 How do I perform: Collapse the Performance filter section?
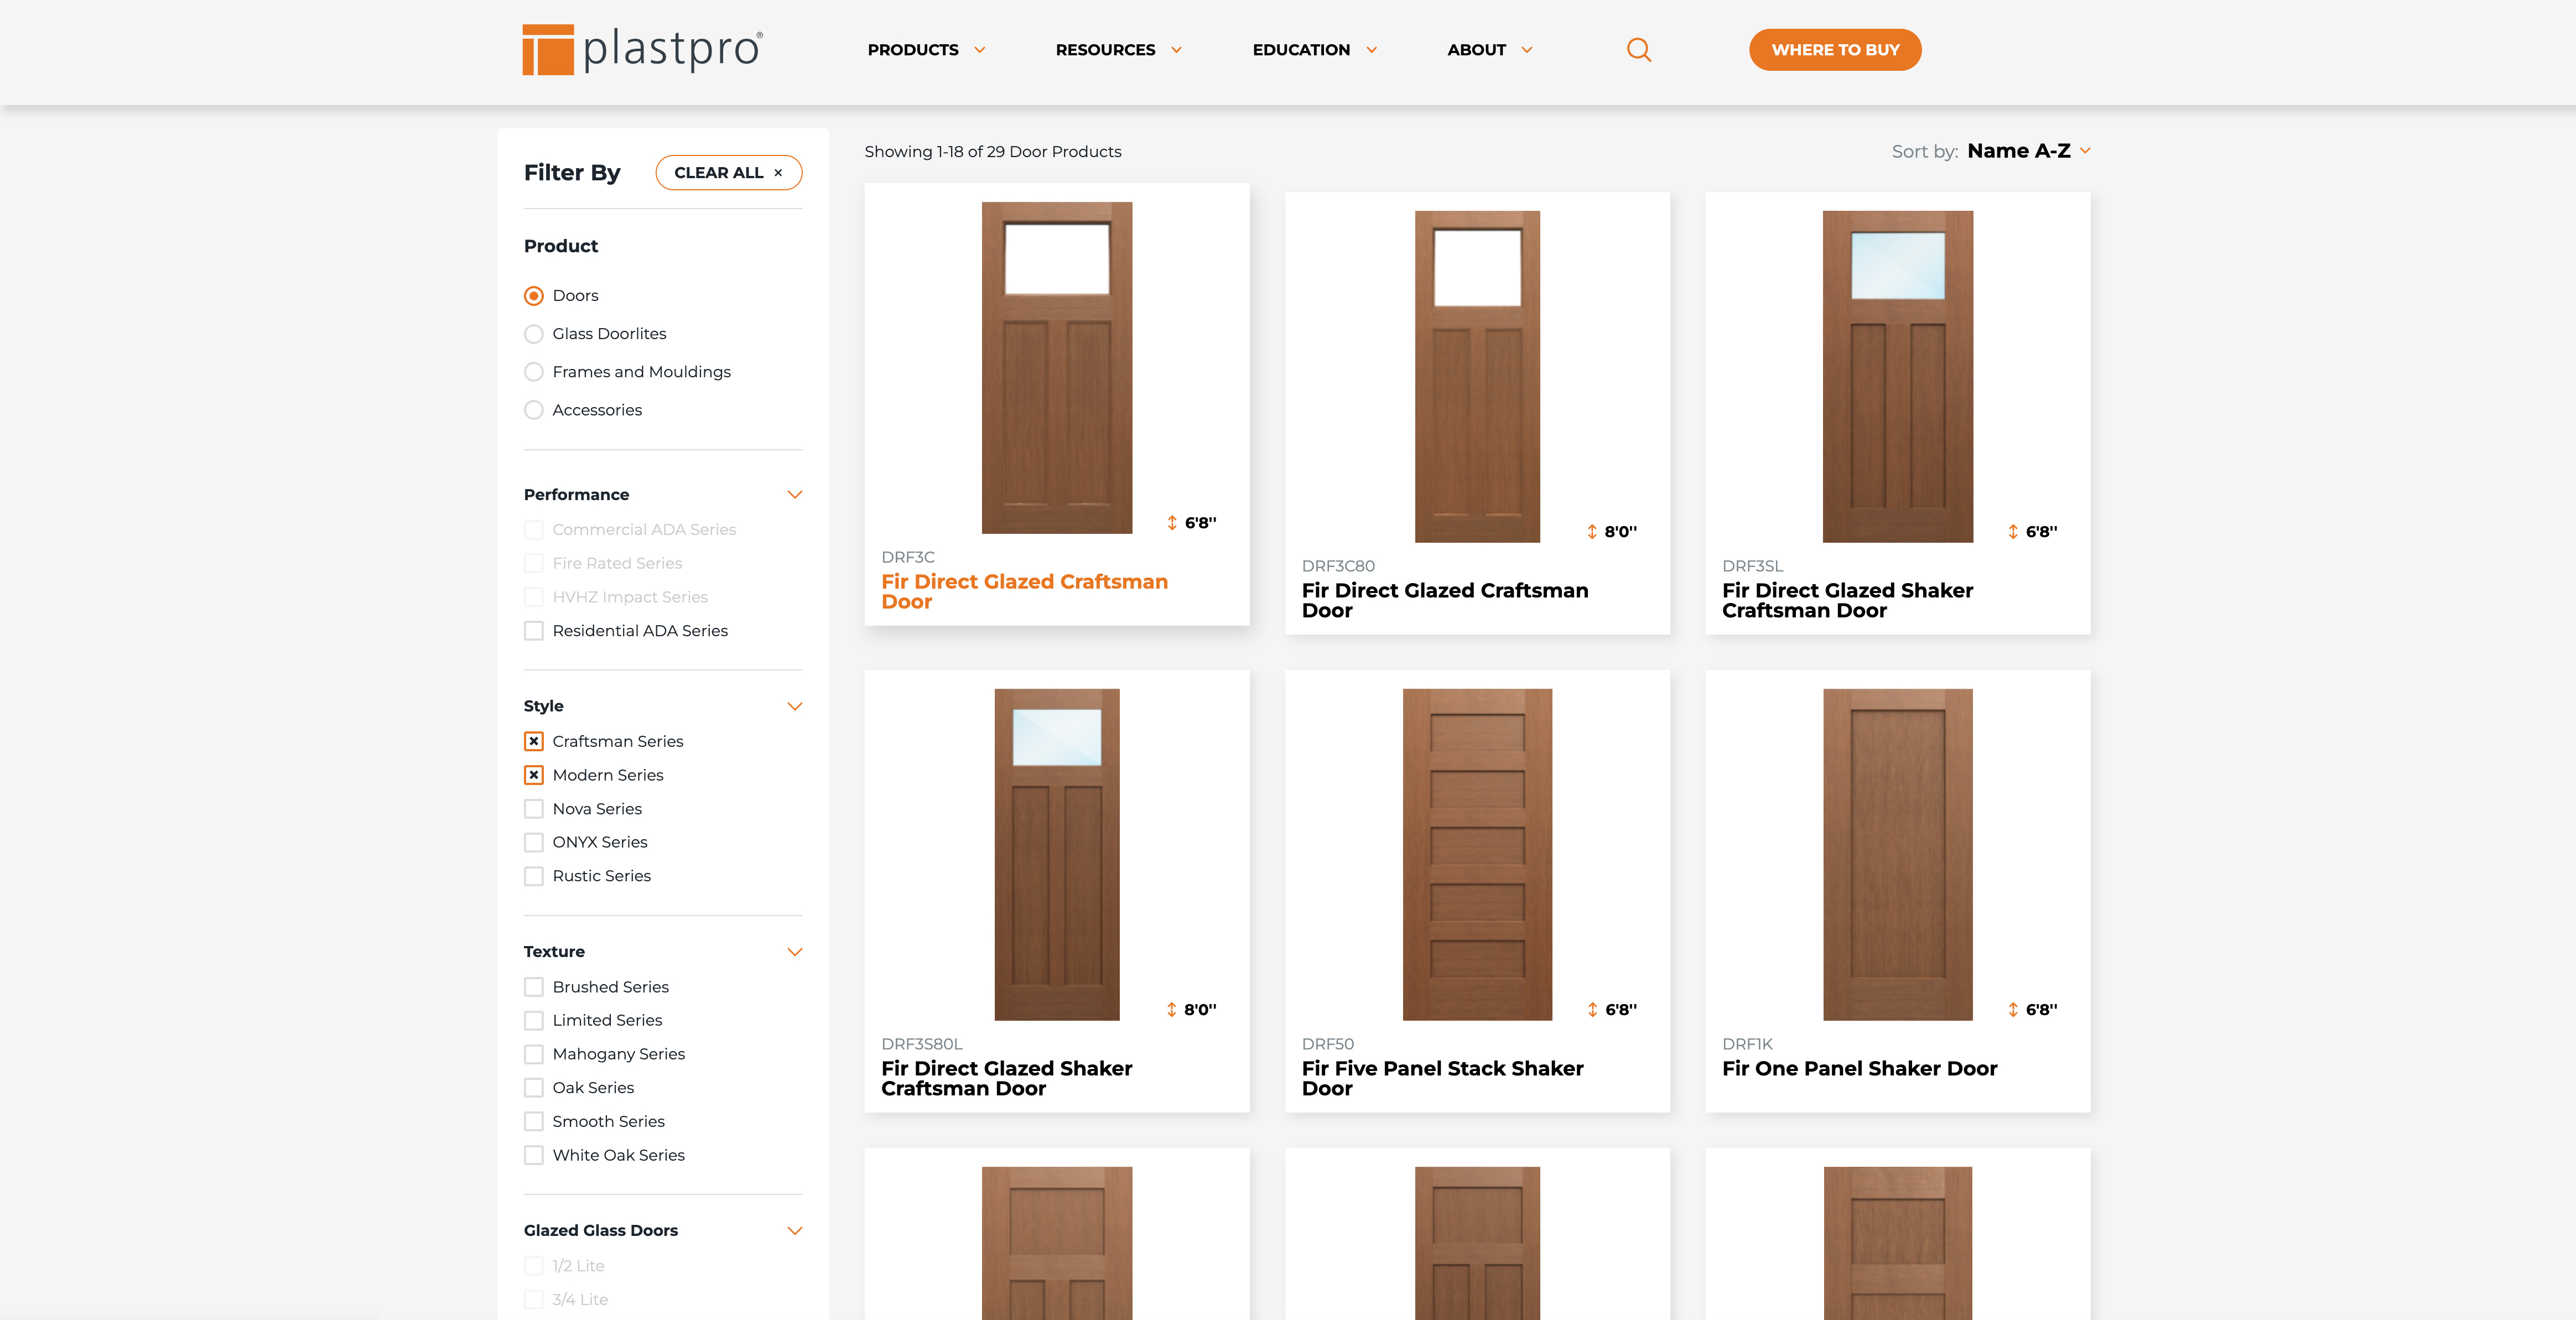795,495
